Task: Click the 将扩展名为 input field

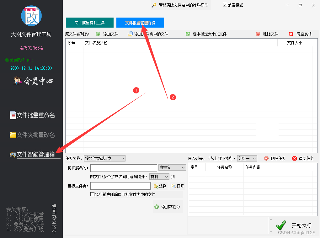Action: (124, 168)
